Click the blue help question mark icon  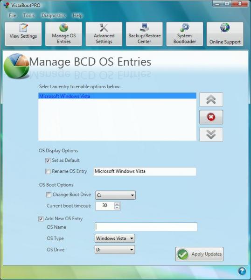[242, 271]
